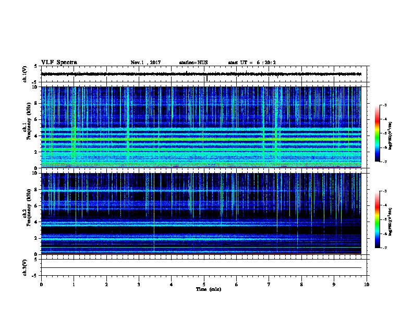Click the x-axis tick label "1"
The width and height of the screenshot is (413, 319).
click(x=74, y=285)
